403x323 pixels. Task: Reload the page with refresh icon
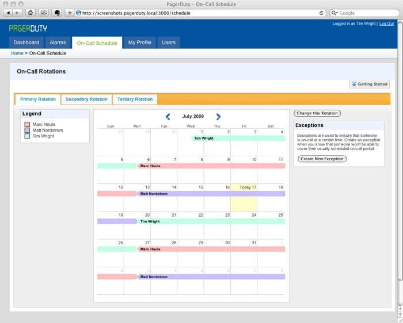click(337, 13)
